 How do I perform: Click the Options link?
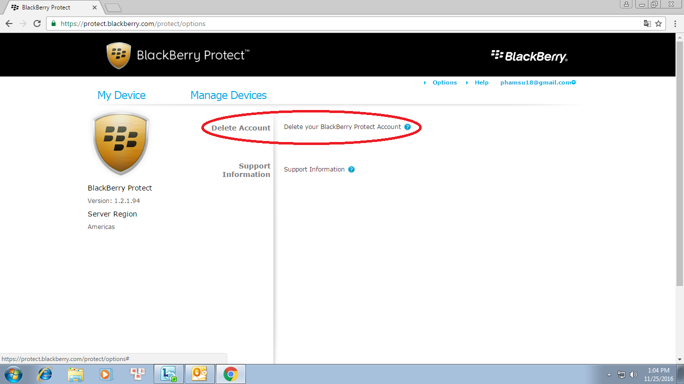(445, 82)
